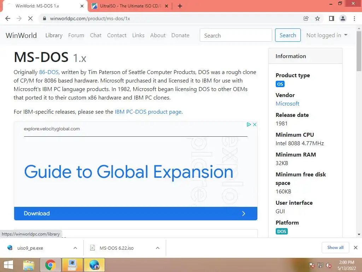This screenshot has height=272, width=362.
Task: Open the Forum nav item
Action: (x=76, y=35)
